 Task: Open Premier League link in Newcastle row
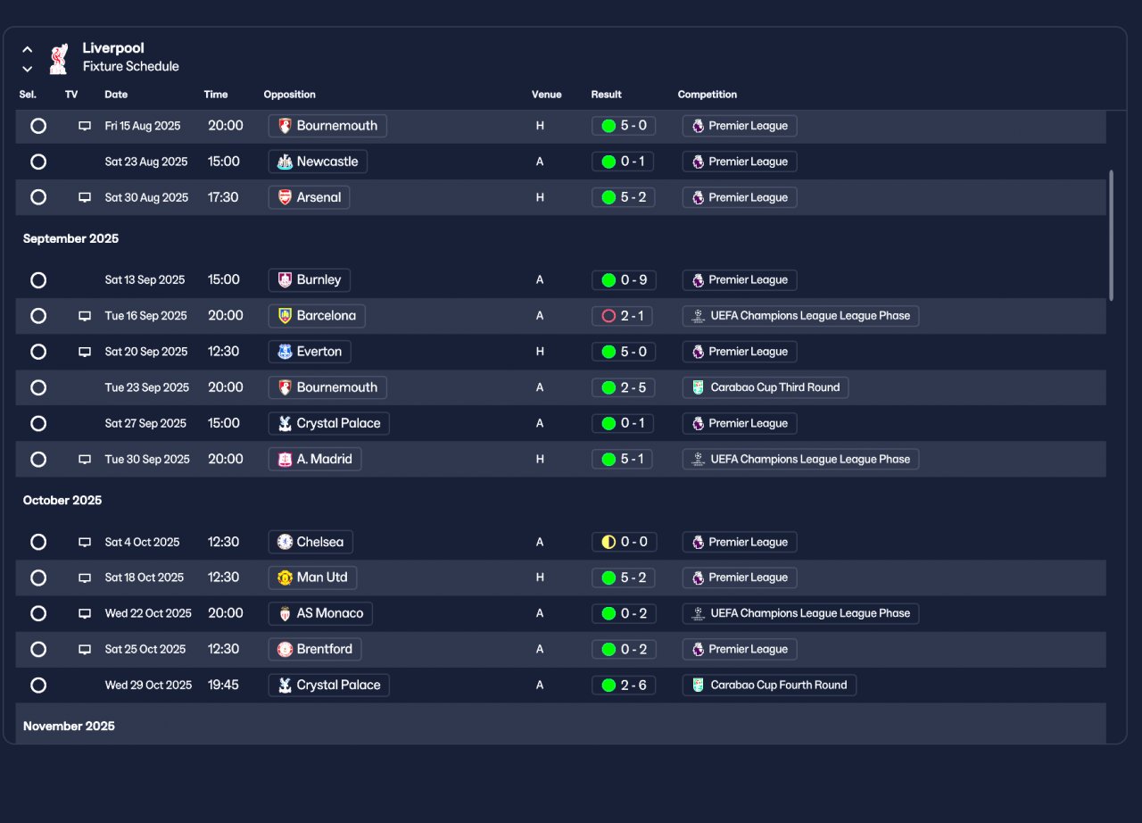click(x=740, y=162)
